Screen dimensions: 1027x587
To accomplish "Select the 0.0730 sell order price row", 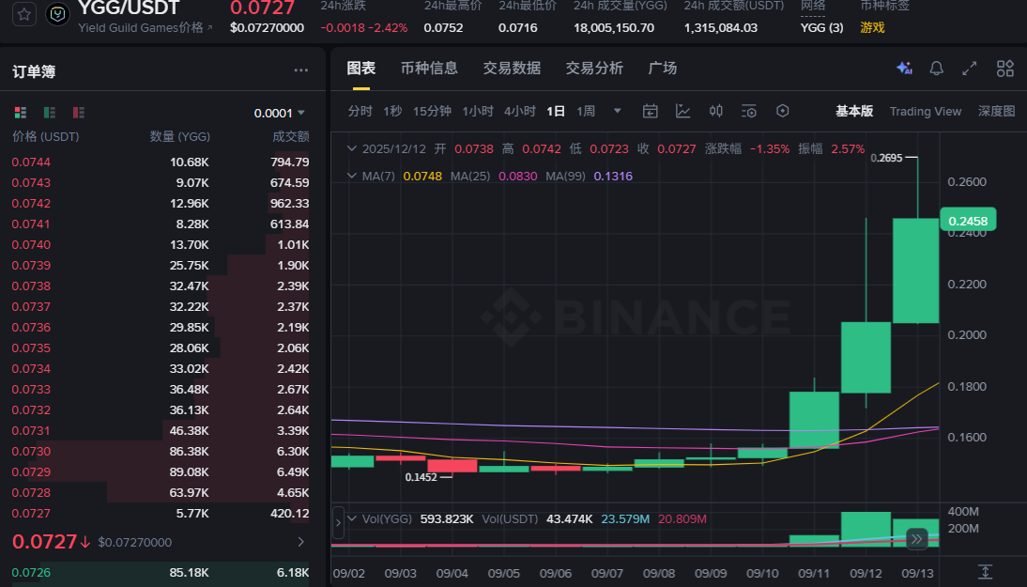I will (x=161, y=452).
